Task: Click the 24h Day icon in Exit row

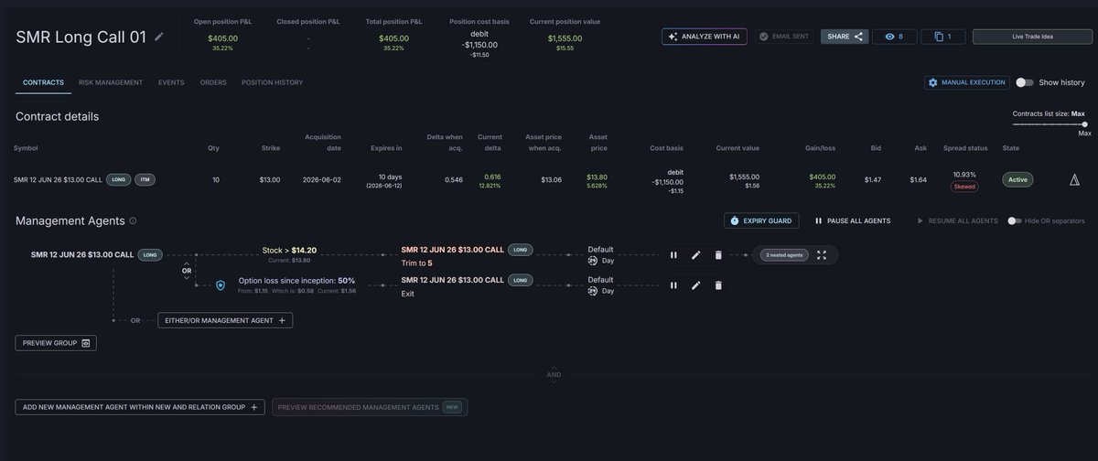Action: (592, 291)
